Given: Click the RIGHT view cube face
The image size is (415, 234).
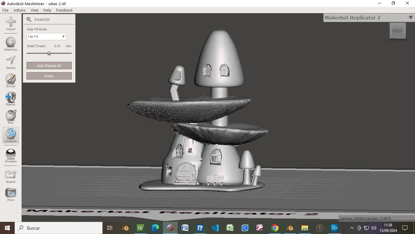Looking at the screenshot, I should pos(398,31).
